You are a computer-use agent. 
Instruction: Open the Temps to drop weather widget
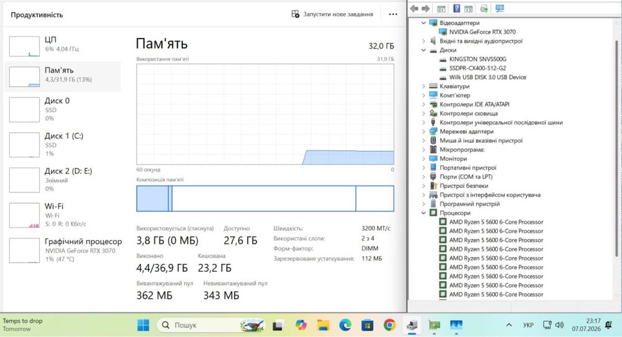coord(23,325)
